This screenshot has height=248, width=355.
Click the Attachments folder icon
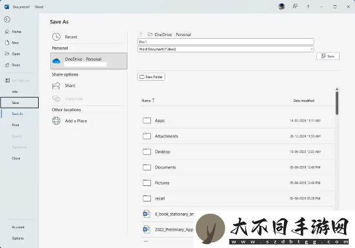[147, 136]
